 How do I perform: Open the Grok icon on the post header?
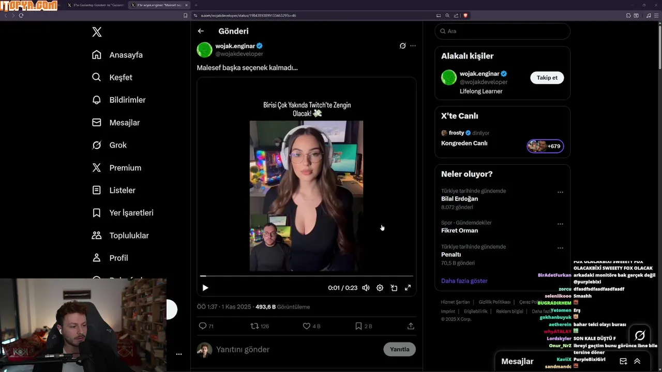(x=402, y=46)
